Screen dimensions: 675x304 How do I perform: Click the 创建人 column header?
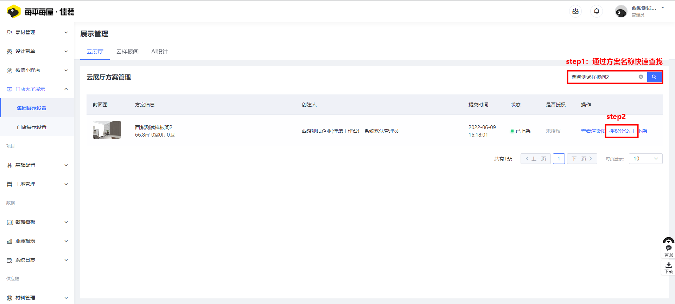click(x=309, y=105)
